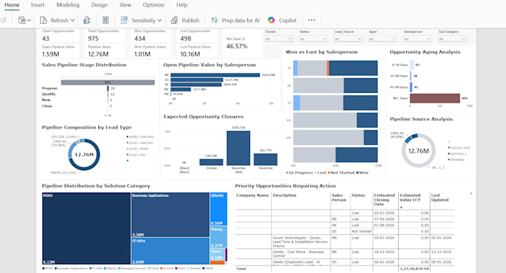
Task: Open the Optimize ribbon tab
Action: [x=153, y=5]
